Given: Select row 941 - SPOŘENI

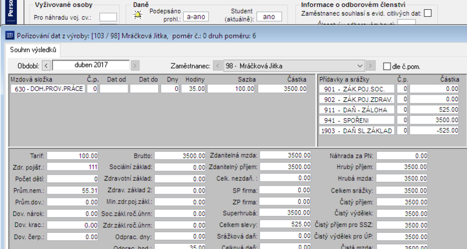Looking at the screenshot, I should [x=357, y=120].
